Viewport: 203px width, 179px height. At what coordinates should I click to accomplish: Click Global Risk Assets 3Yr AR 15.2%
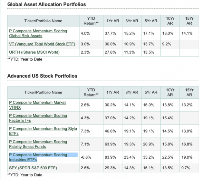pyautogui.click(x=130, y=34)
